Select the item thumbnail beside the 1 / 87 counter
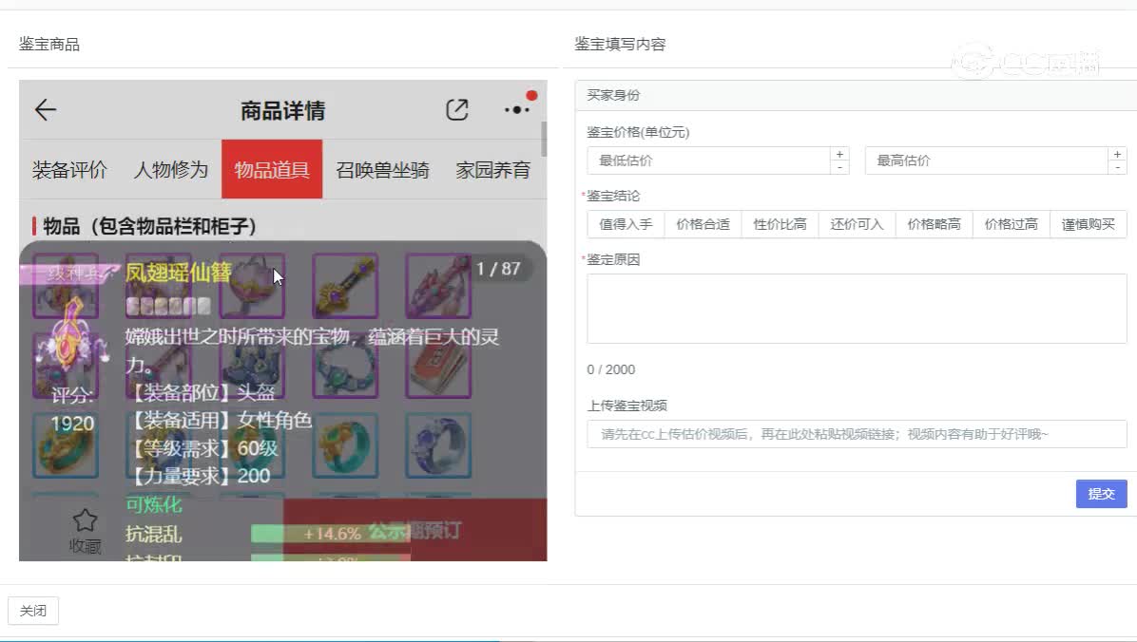The image size is (1137, 642). (x=438, y=286)
